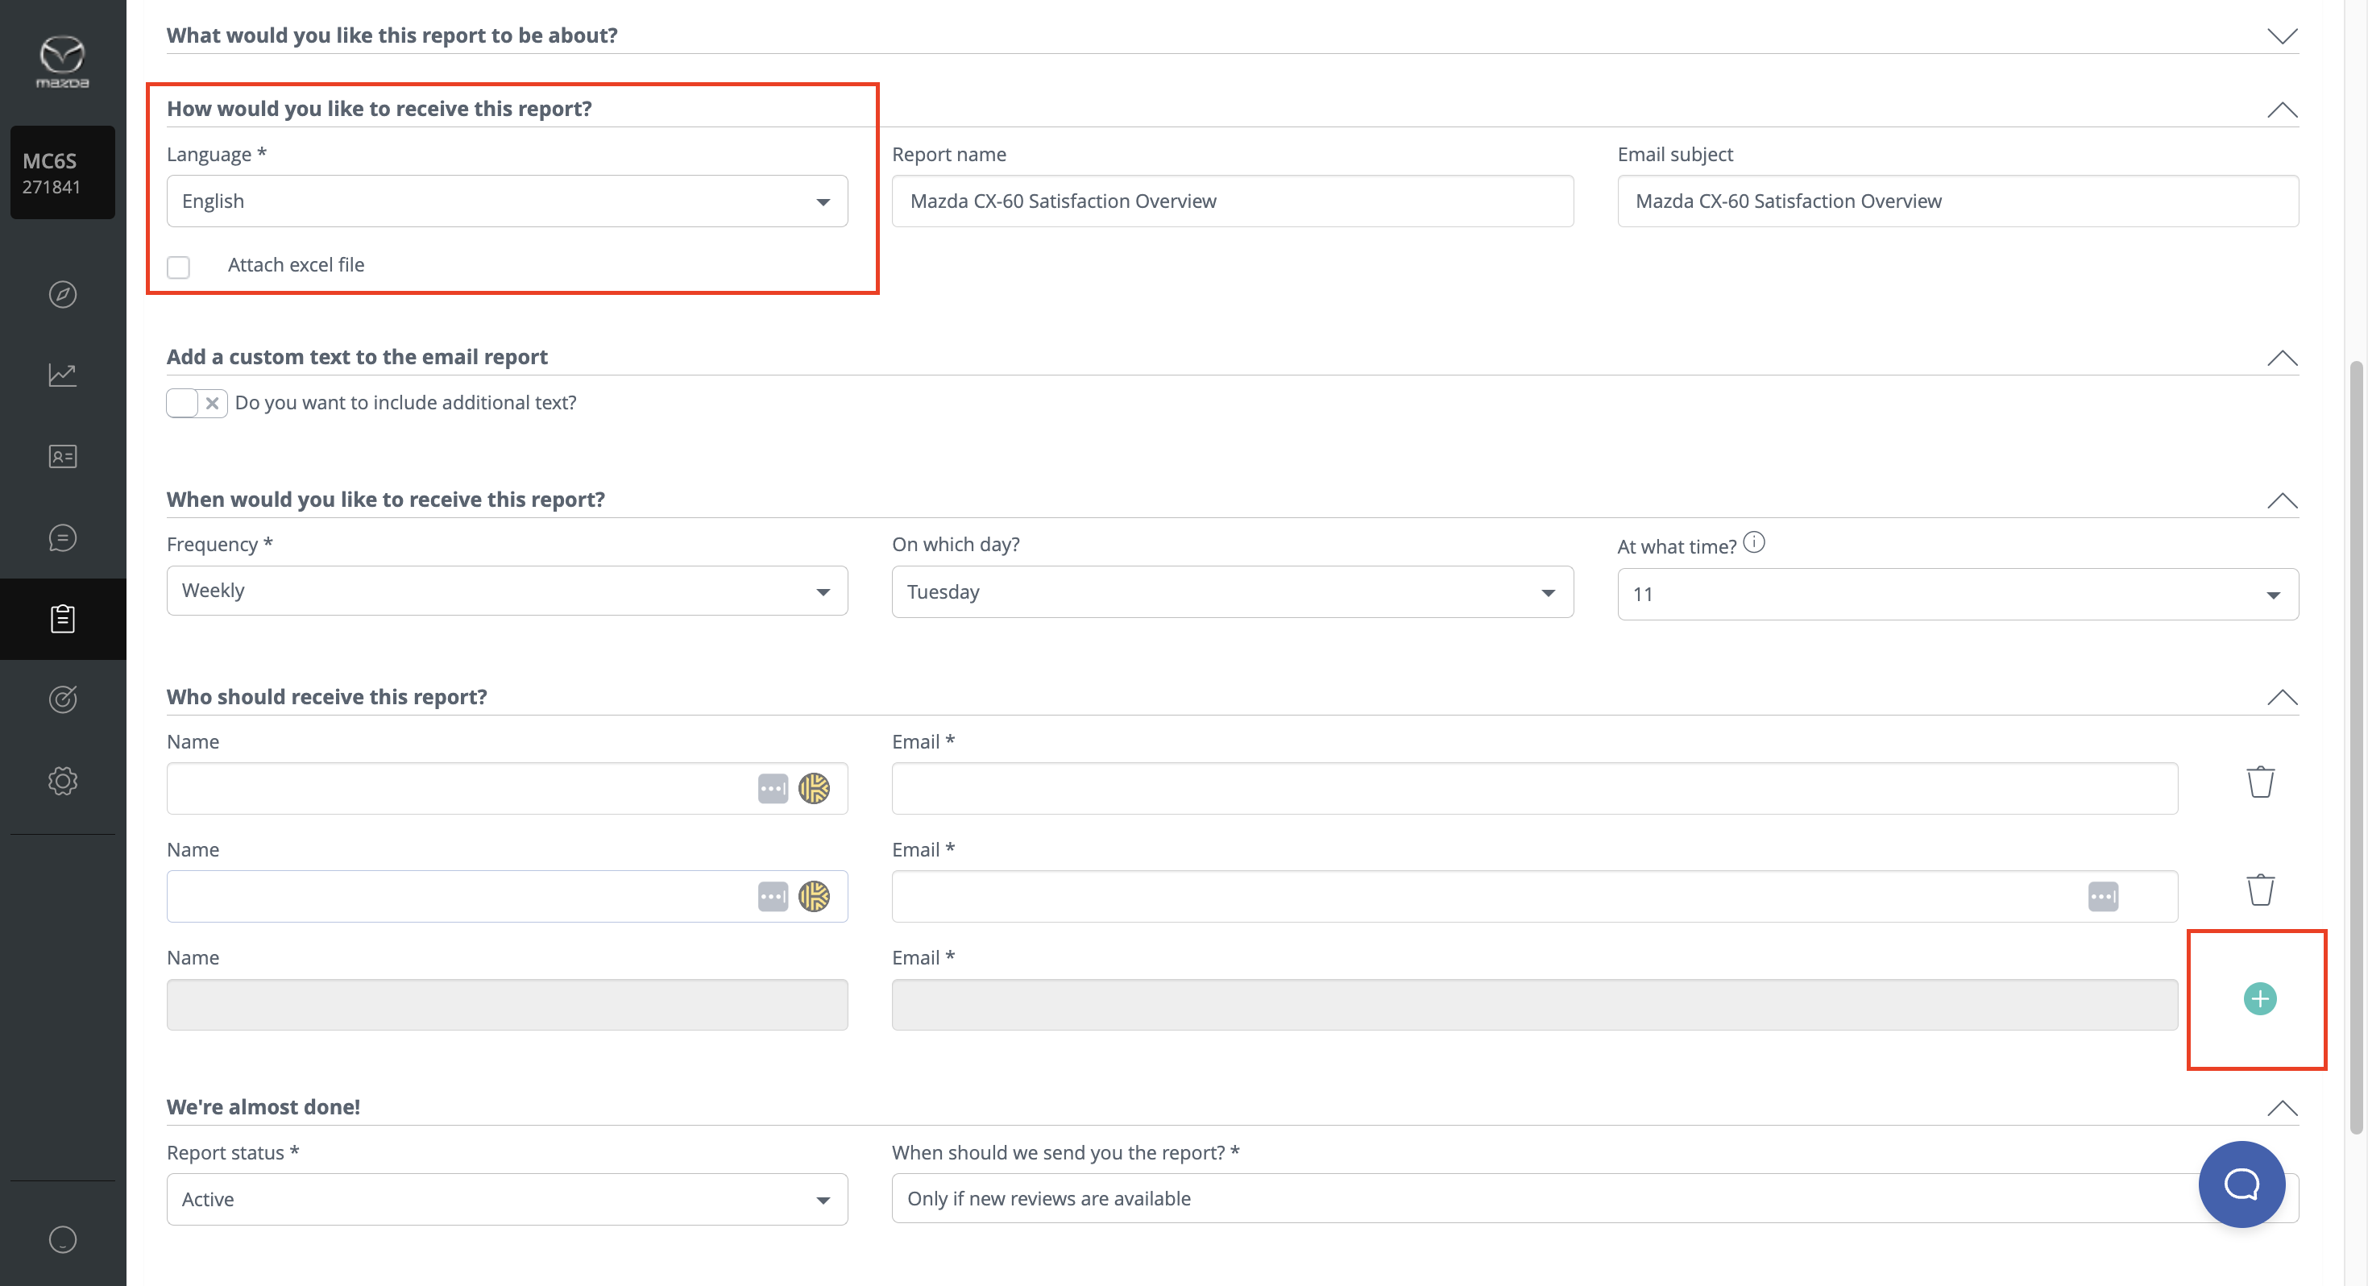Click the info icon next to 'At what time?'
This screenshot has height=1286, width=2368.
pyautogui.click(x=1753, y=542)
